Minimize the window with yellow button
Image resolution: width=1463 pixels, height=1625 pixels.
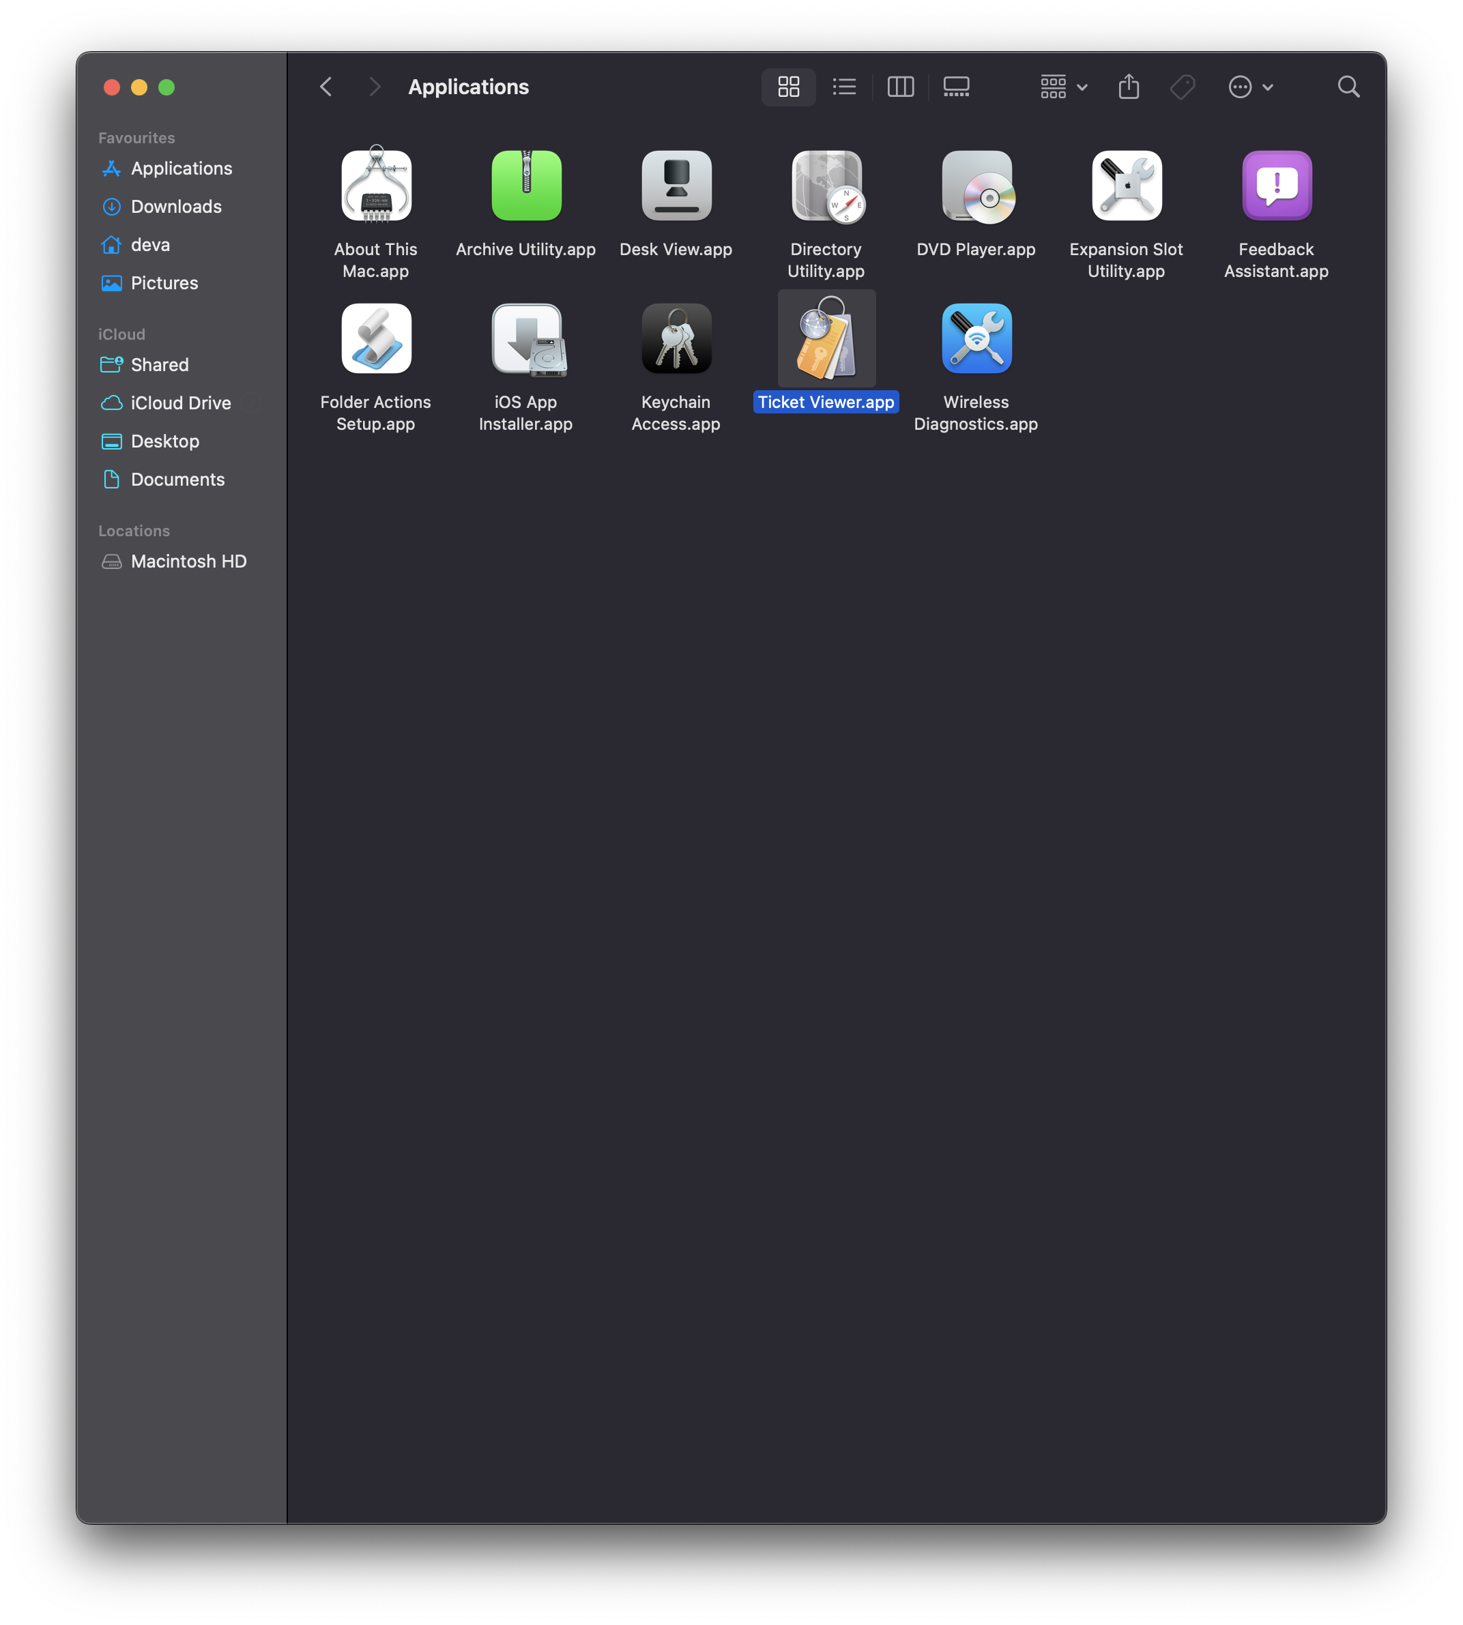coord(140,87)
